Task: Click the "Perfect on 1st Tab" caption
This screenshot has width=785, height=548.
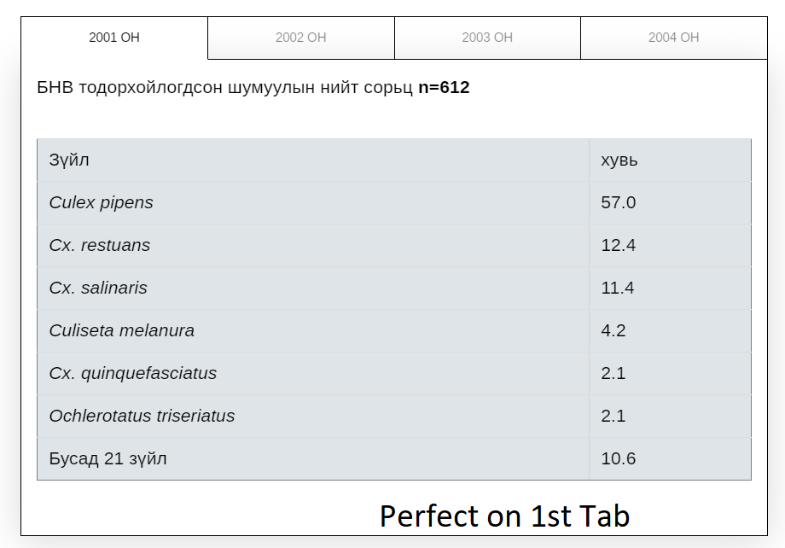Action: point(504,516)
